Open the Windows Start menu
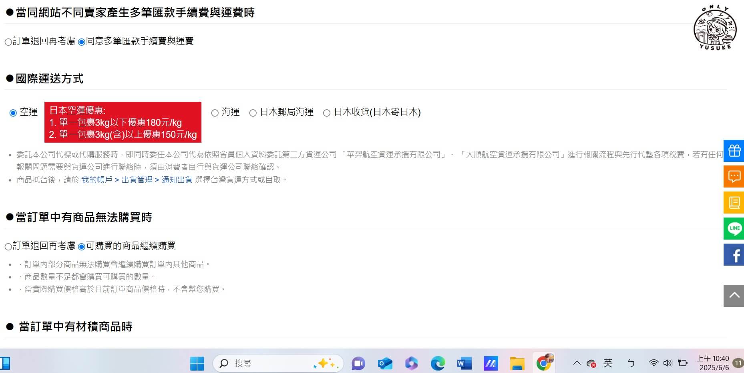The height and width of the screenshot is (373, 744). [x=196, y=363]
